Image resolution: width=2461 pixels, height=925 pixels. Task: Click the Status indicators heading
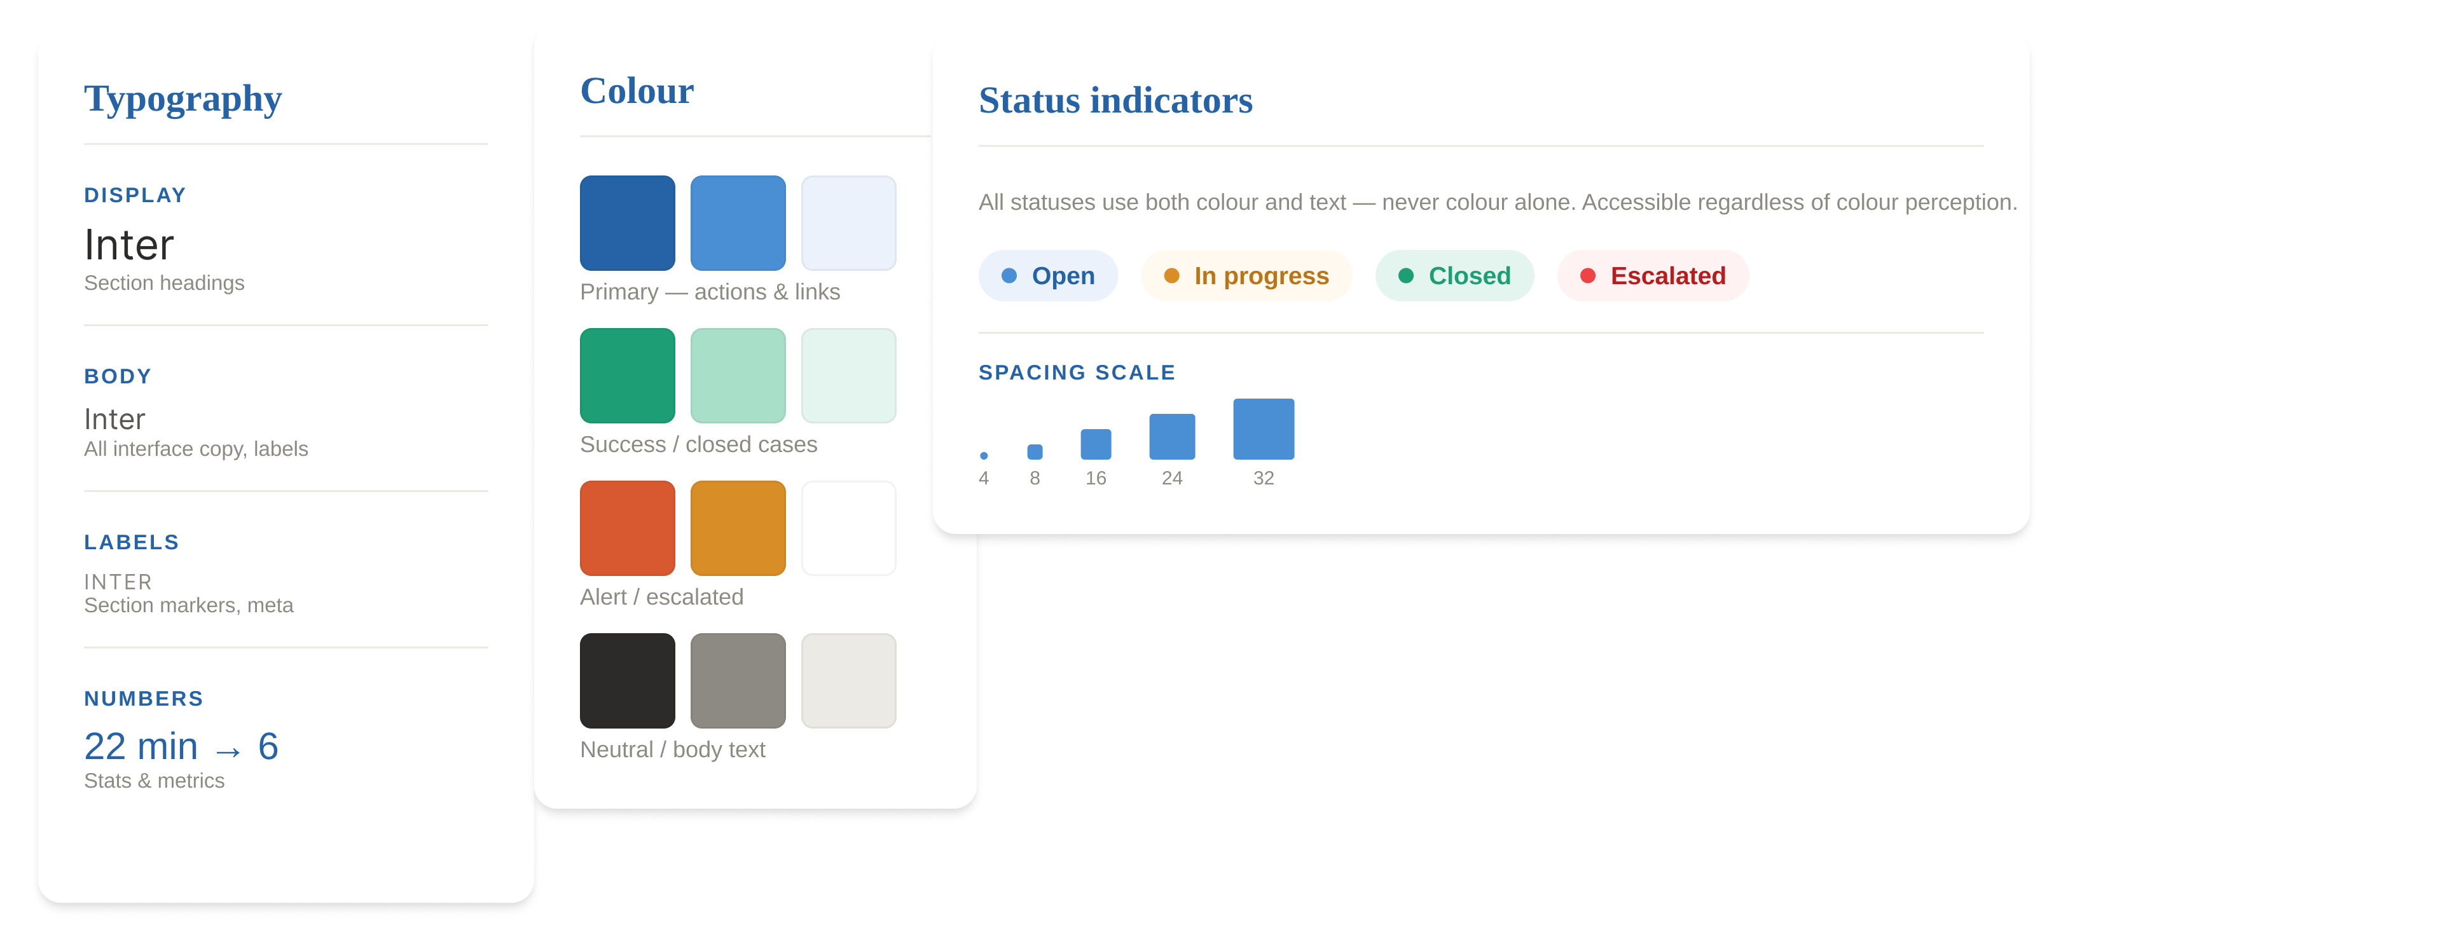click(1115, 100)
